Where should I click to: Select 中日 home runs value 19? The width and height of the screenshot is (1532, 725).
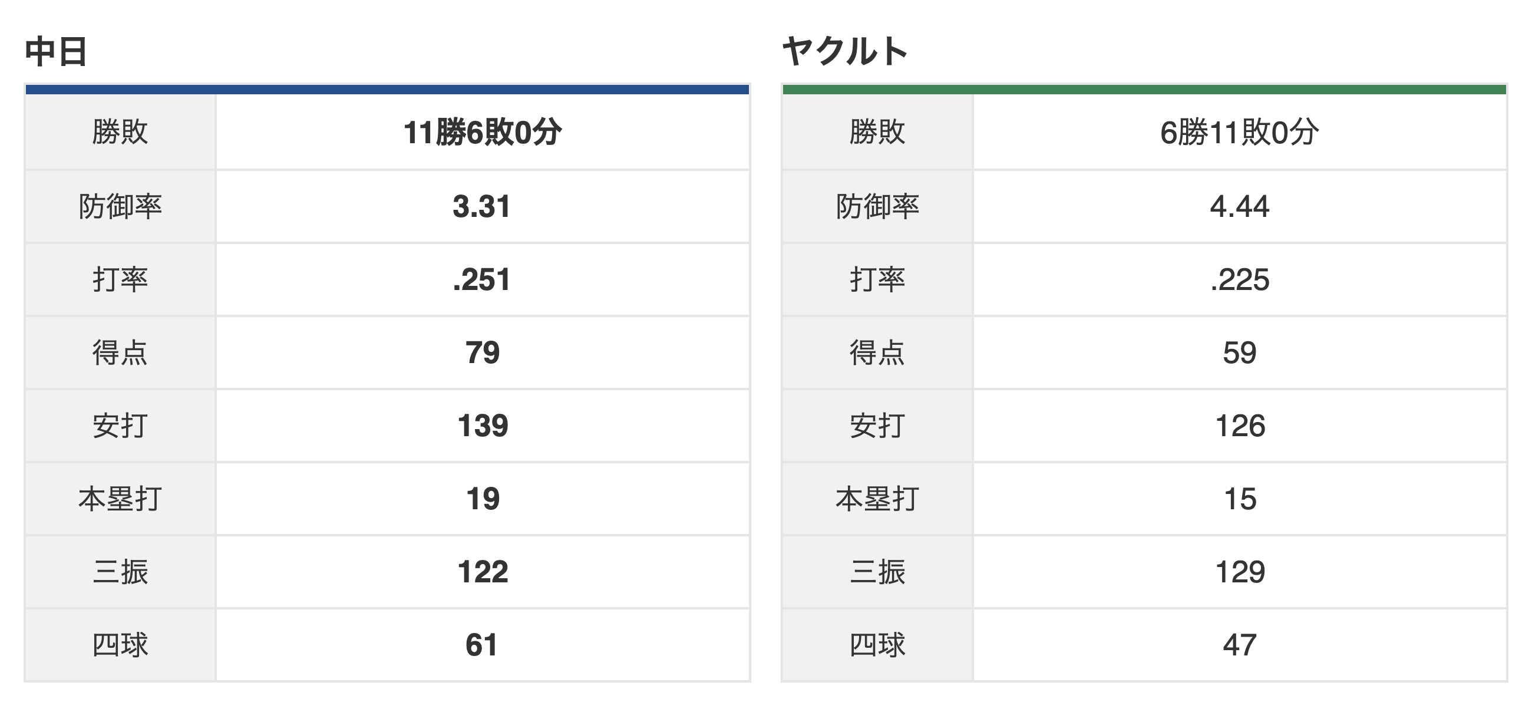point(483,499)
